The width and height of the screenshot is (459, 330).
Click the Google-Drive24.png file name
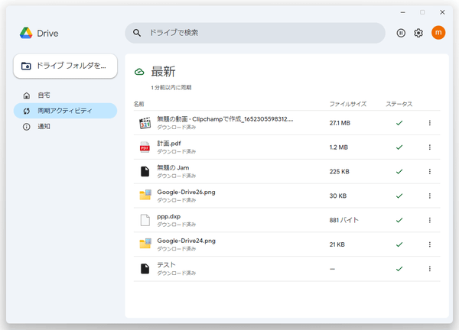click(x=186, y=241)
